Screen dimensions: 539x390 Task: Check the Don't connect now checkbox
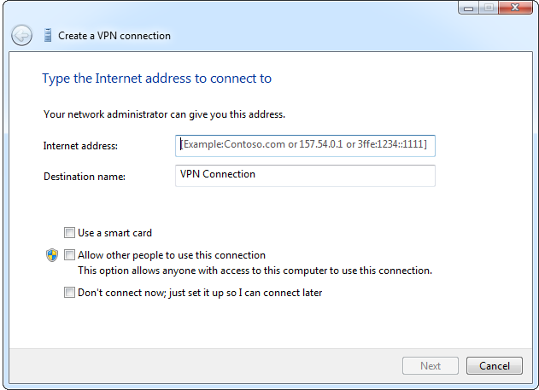pyautogui.click(x=69, y=293)
